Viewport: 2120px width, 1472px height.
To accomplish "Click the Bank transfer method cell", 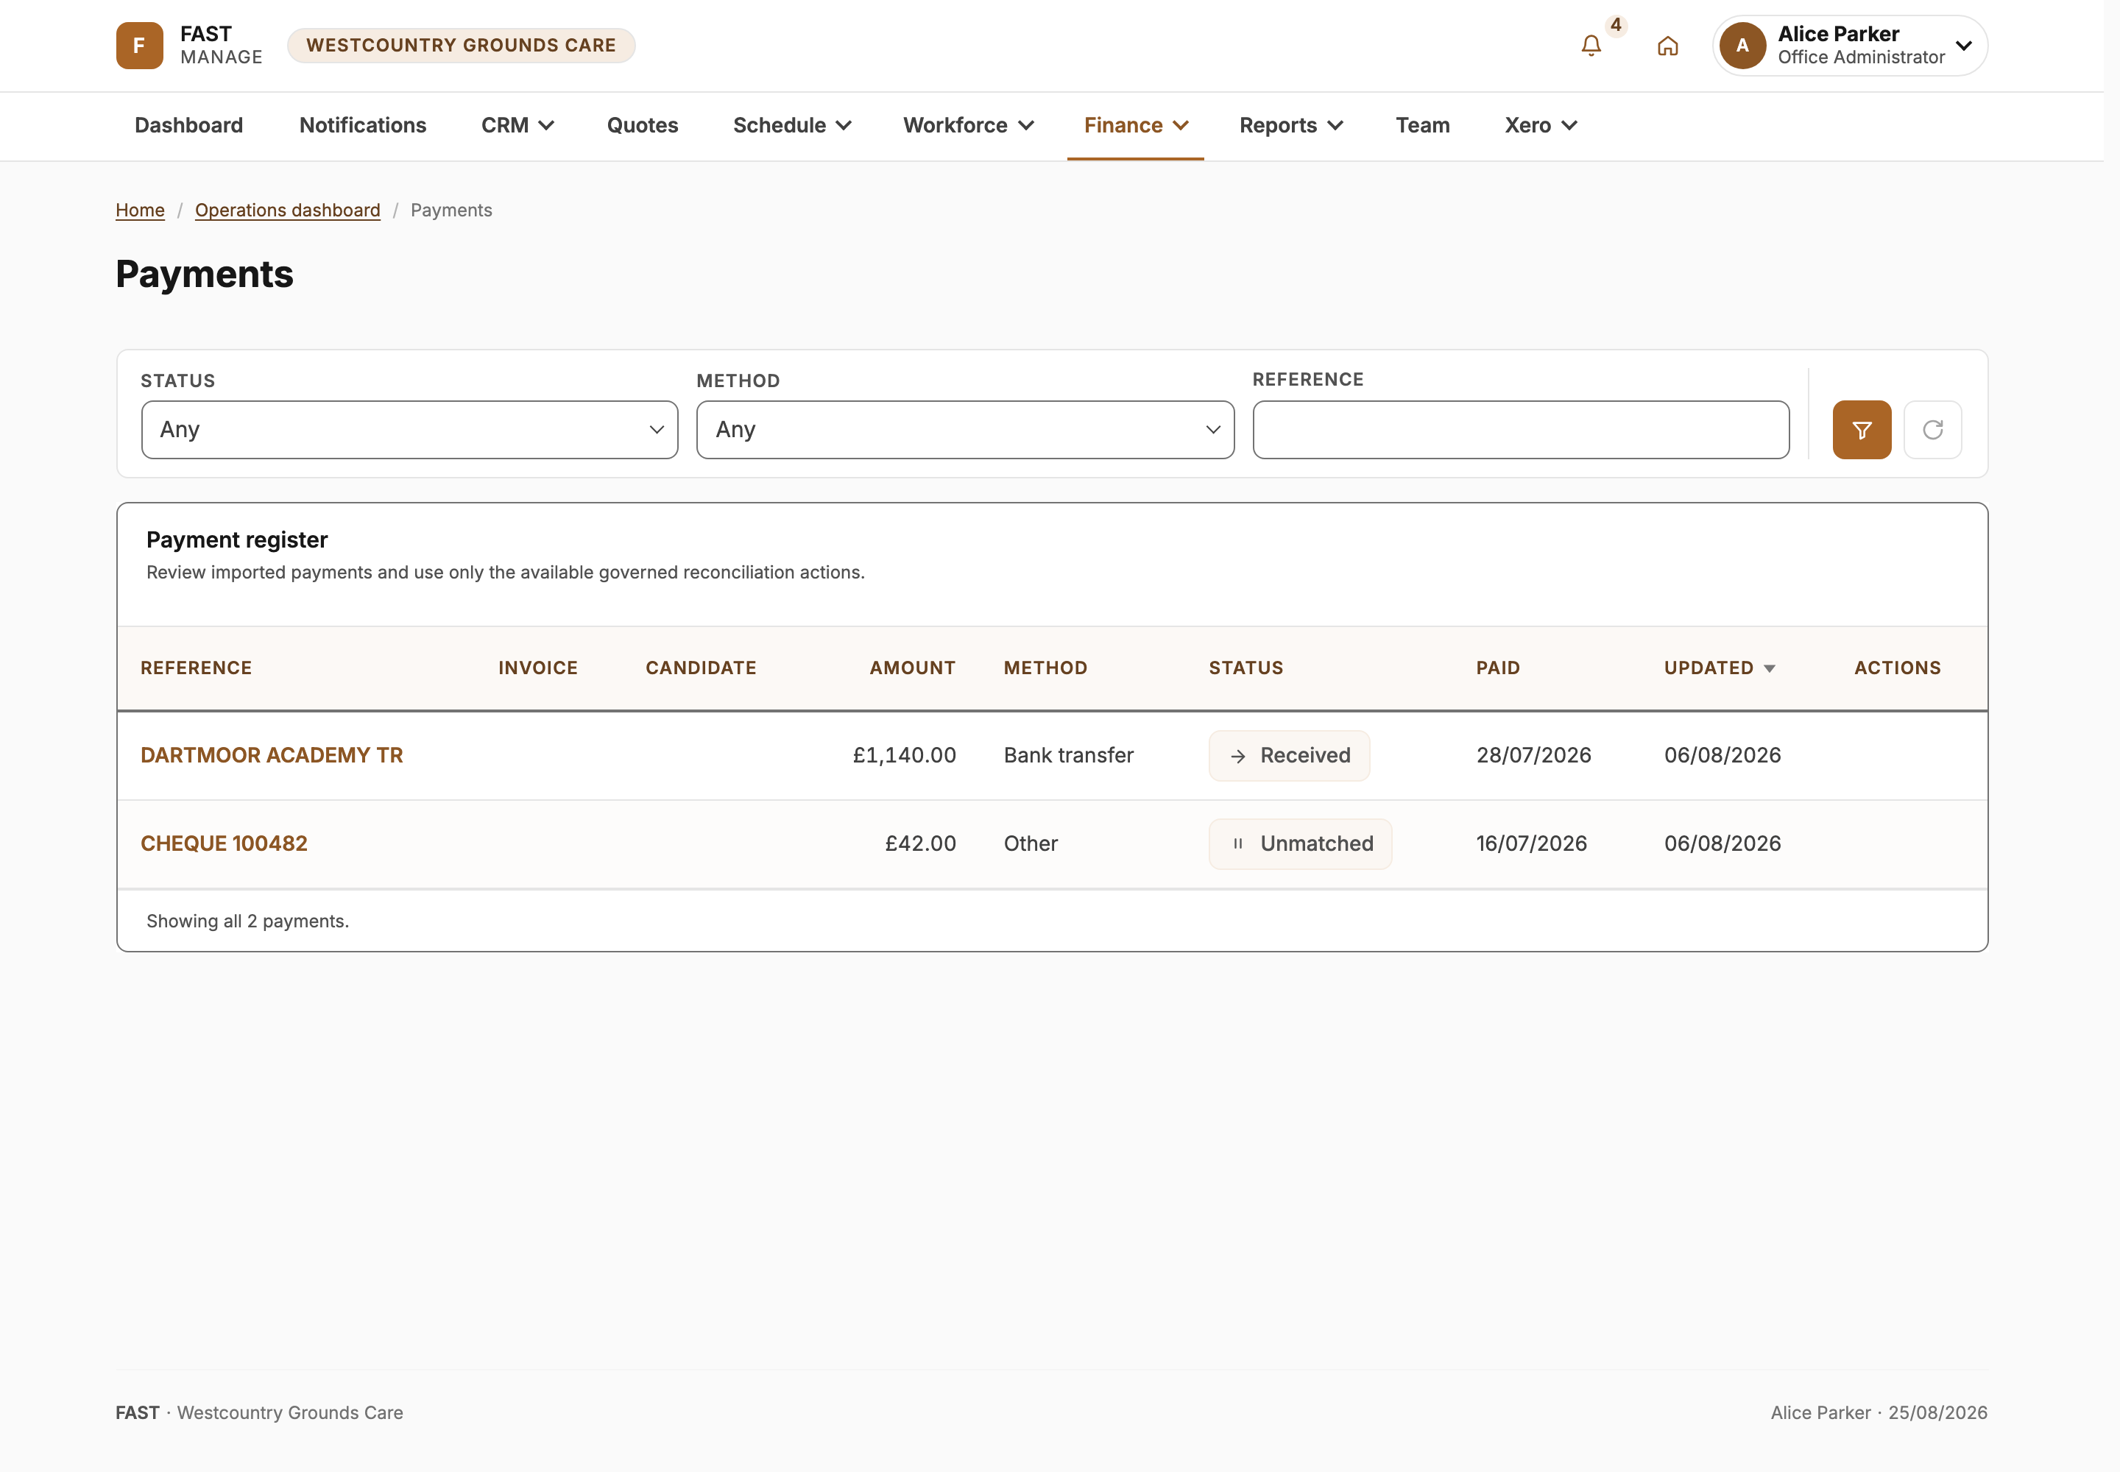I will [x=1068, y=755].
